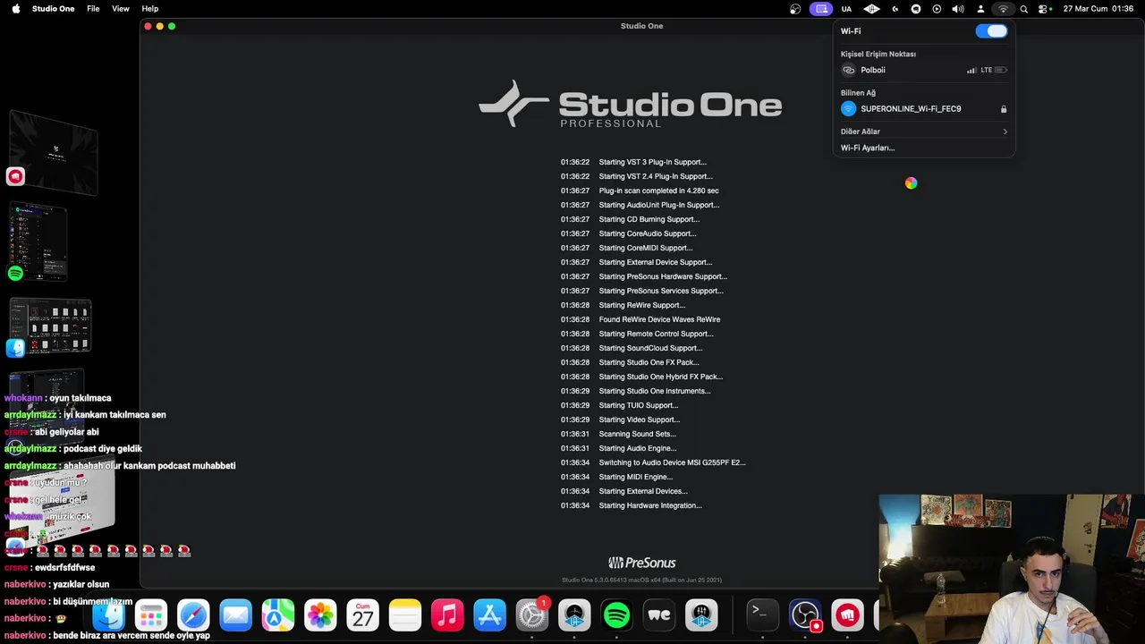This screenshot has height=644, width=1145.
Task: Open the Help menu
Action: (150, 9)
